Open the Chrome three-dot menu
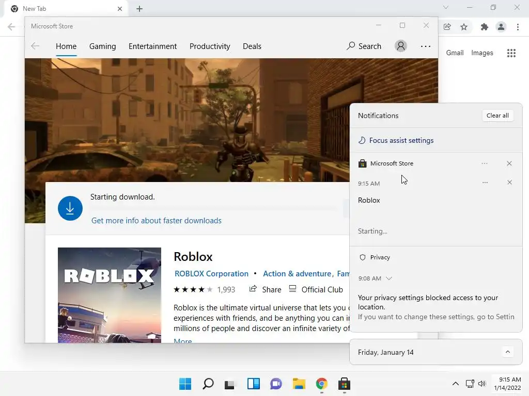This screenshot has width=529, height=396. click(x=518, y=27)
